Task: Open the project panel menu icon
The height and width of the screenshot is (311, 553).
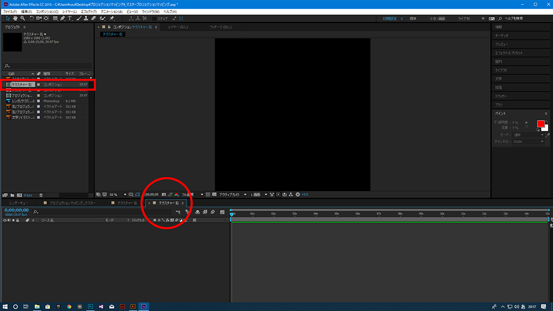Action: [24, 27]
